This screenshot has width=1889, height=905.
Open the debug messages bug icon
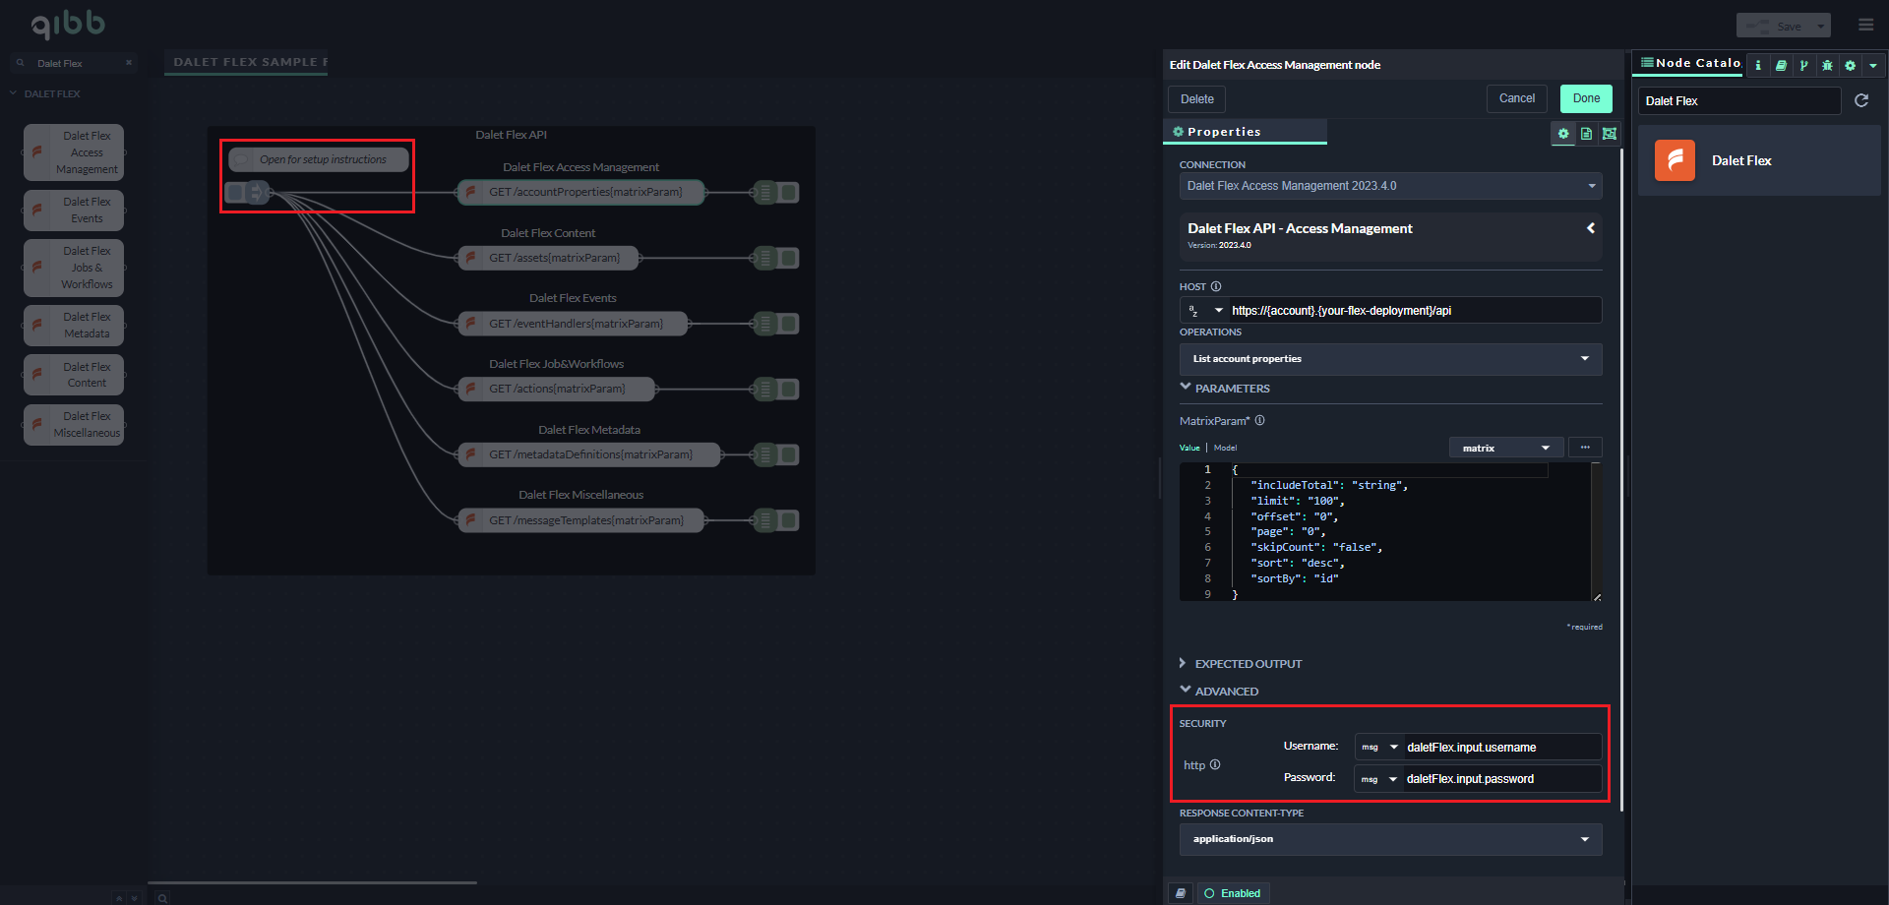pos(1827,66)
